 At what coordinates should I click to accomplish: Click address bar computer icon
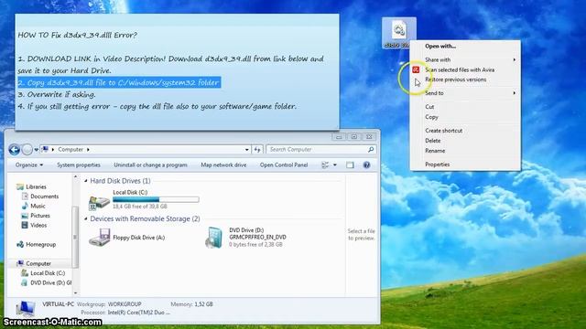[45, 149]
